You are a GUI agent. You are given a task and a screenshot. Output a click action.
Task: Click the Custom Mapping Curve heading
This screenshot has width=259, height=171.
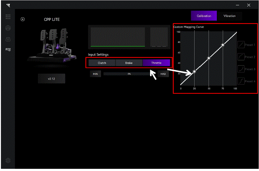pos(188,27)
